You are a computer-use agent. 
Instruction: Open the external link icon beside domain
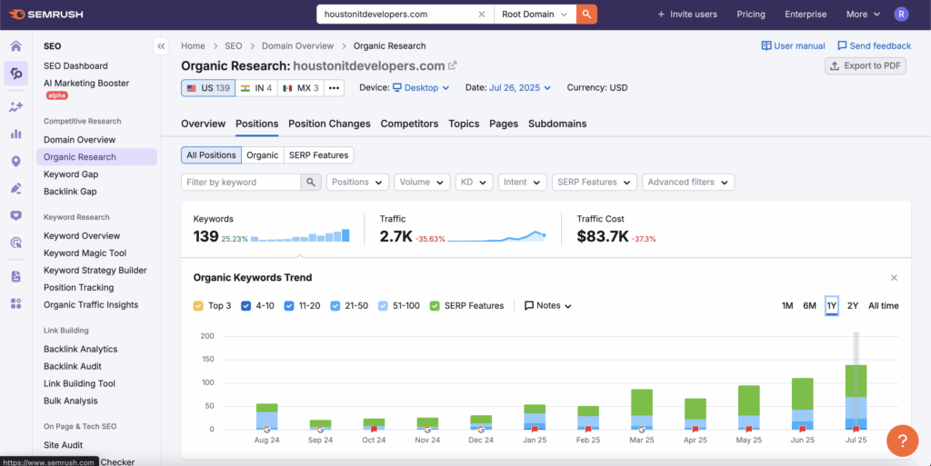[x=453, y=65]
